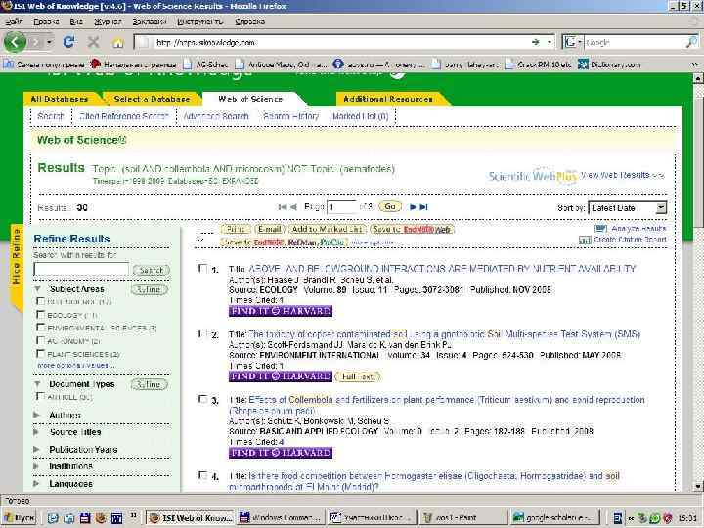Click the search magnifier icon in Google box
This screenshot has height=528, width=704.
coord(692,42)
